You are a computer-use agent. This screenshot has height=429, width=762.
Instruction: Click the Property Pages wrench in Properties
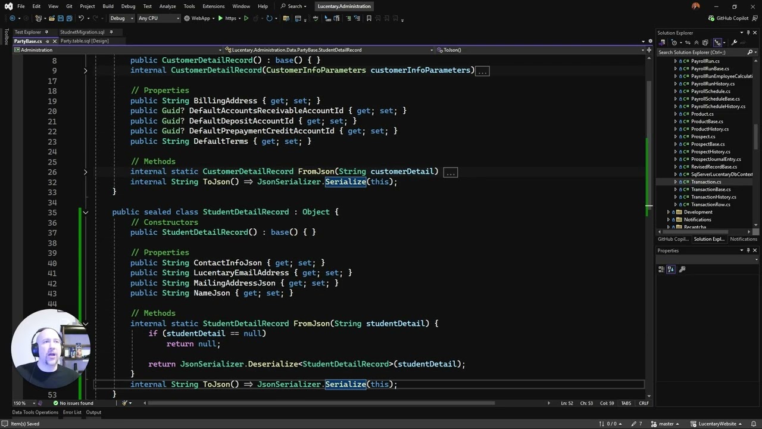682,269
